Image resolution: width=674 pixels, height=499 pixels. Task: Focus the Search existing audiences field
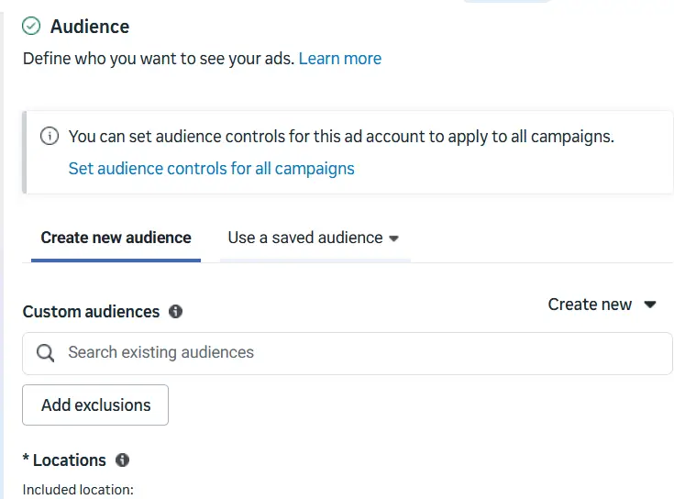click(x=358, y=353)
